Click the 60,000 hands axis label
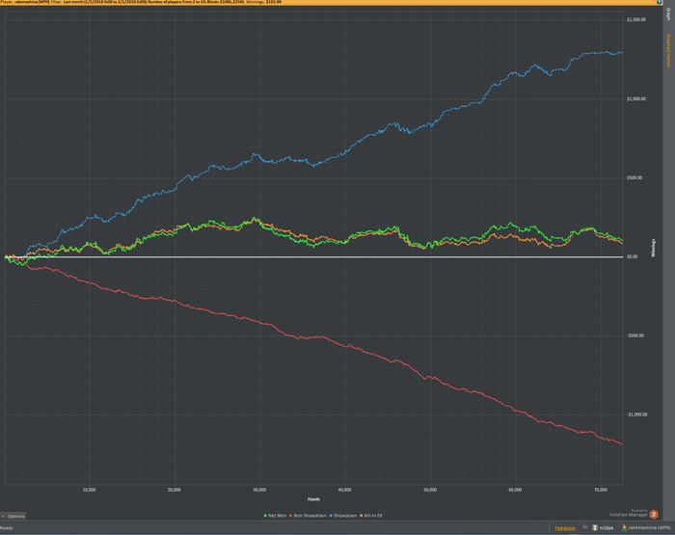The height and width of the screenshot is (535, 675). [515, 490]
